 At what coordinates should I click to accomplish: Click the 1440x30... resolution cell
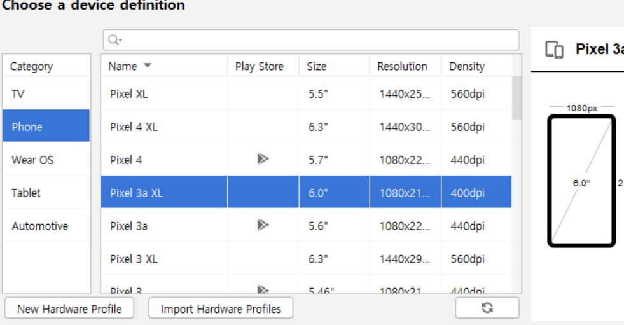pyautogui.click(x=406, y=127)
